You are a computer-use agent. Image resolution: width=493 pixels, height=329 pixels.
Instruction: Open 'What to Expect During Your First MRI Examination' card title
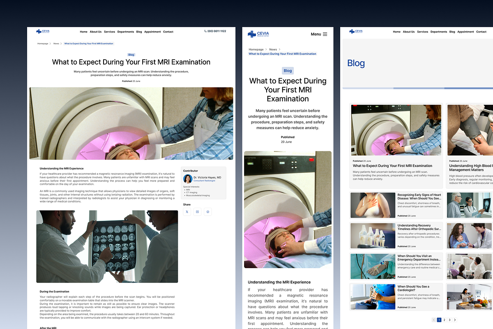point(392,166)
